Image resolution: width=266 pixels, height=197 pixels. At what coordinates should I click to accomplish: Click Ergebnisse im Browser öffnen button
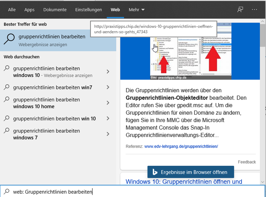click(191, 172)
